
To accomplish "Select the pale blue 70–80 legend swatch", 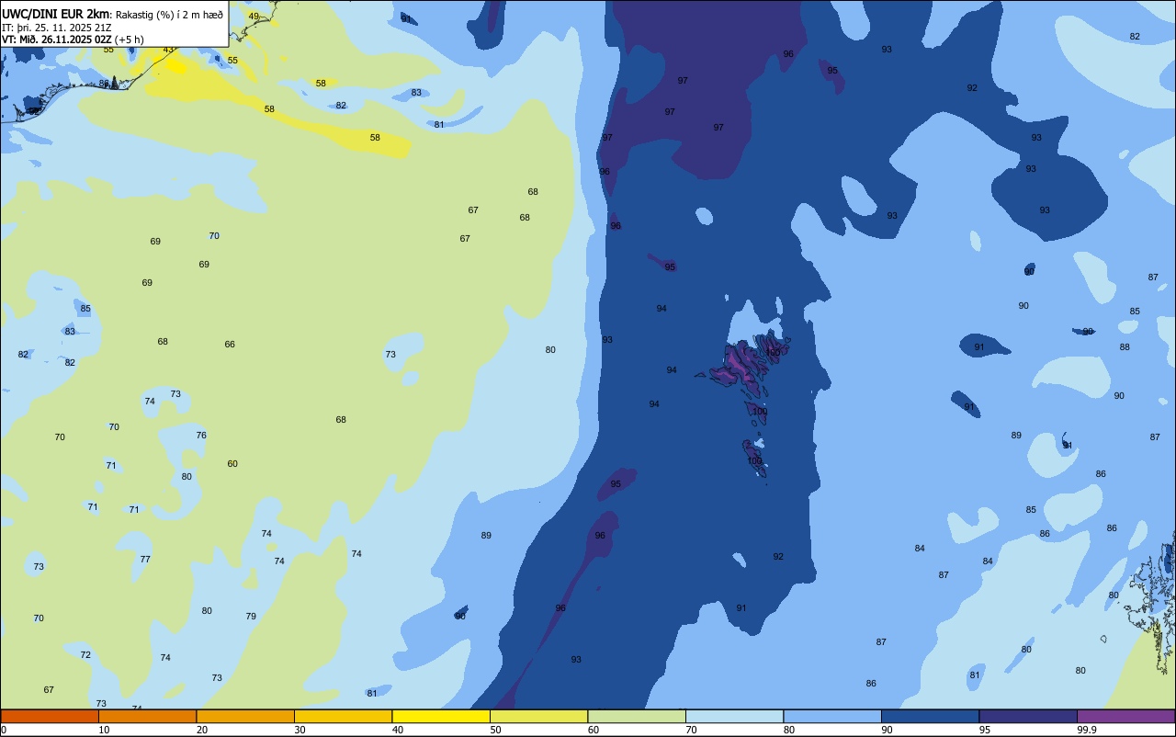I will click(x=734, y=716).
